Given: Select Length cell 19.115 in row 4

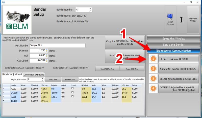Looking at the screenshot, I should click(15, 101).
